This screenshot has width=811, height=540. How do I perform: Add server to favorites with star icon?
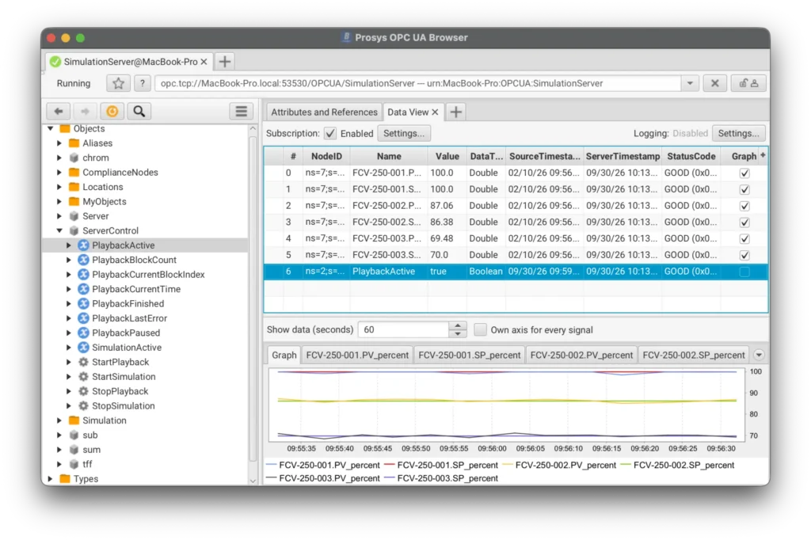(x=119, y=83)
